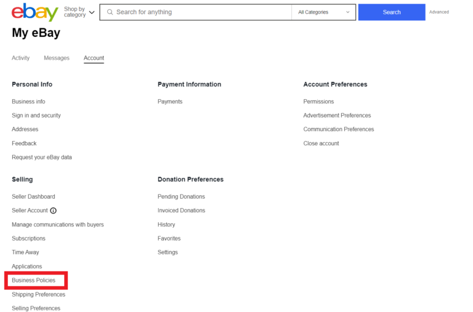473x312 pixels.
Task: Click Request your eBay data
Action: tap(42, 158)
